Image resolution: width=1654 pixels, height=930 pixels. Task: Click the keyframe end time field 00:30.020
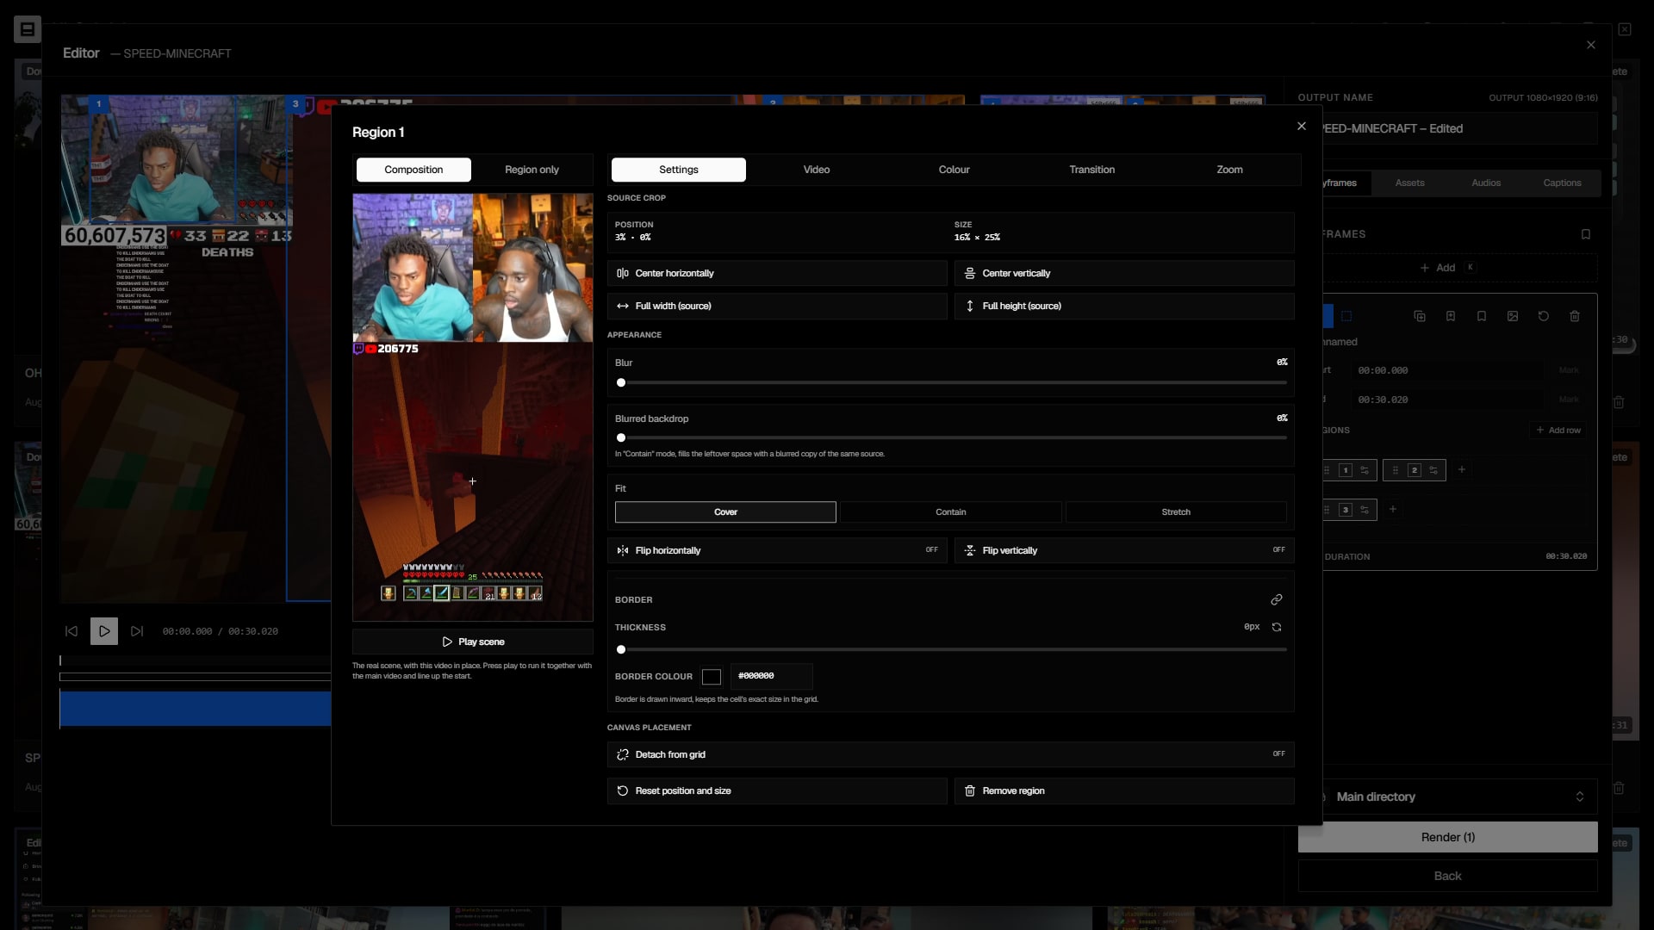click(1448, 400)
